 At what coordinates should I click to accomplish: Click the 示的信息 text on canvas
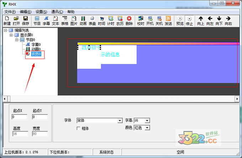coord(110,55)
